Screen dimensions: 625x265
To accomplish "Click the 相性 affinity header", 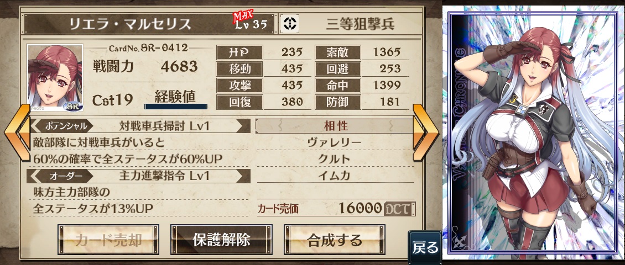I will click(336, 126).
